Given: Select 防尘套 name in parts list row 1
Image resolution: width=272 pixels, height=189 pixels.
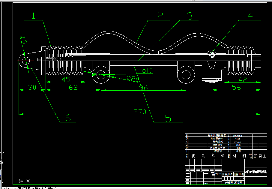Looking at the screenshot, I should [218, 151].
